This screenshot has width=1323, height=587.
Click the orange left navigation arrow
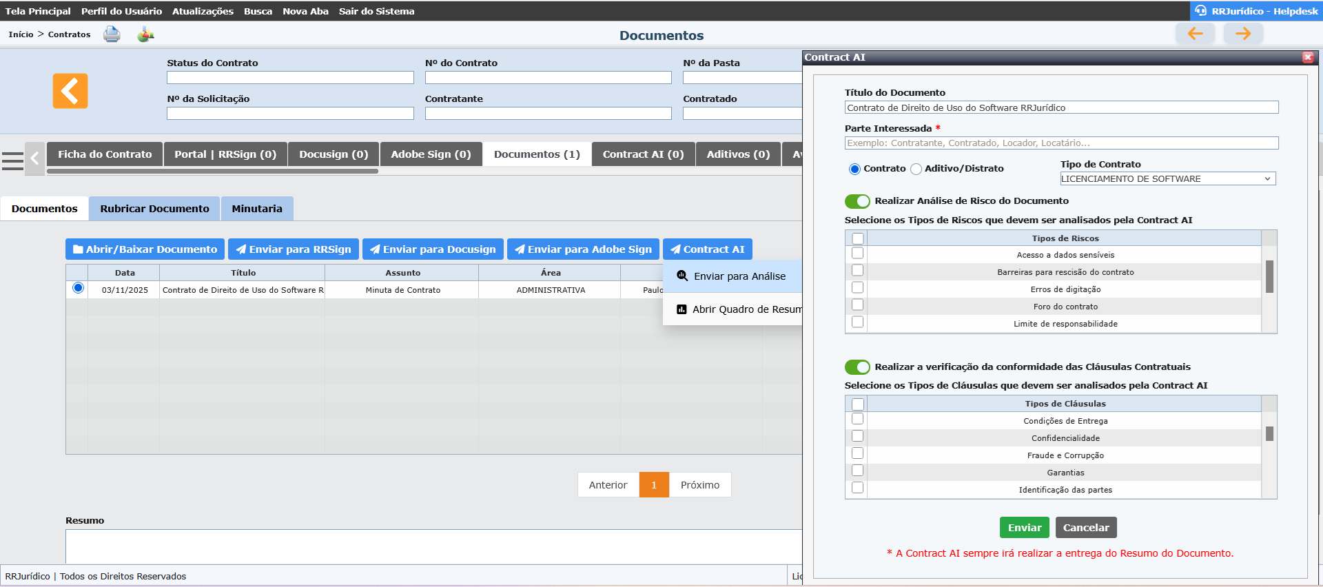(1195, 34)
